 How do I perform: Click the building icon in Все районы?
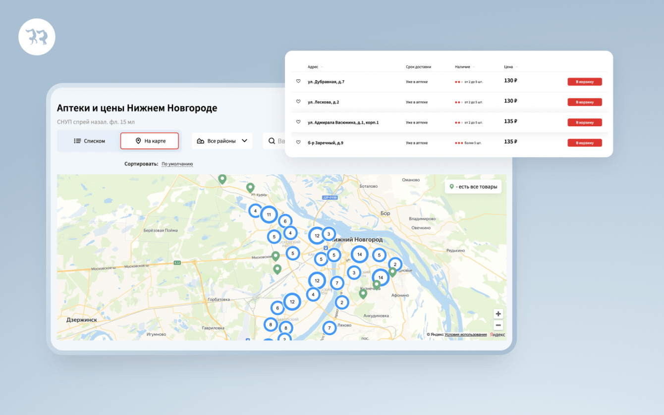click(x=200, y=141)
